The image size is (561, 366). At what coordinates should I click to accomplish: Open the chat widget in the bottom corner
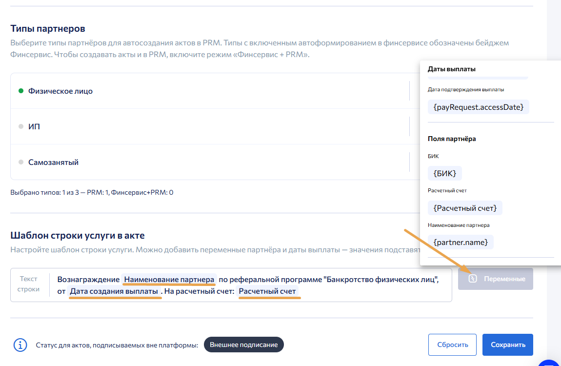coord(550,363)
